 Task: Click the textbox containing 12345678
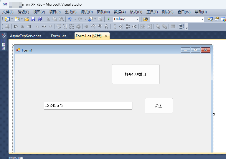pyautogui.click(x=88, y=106)
